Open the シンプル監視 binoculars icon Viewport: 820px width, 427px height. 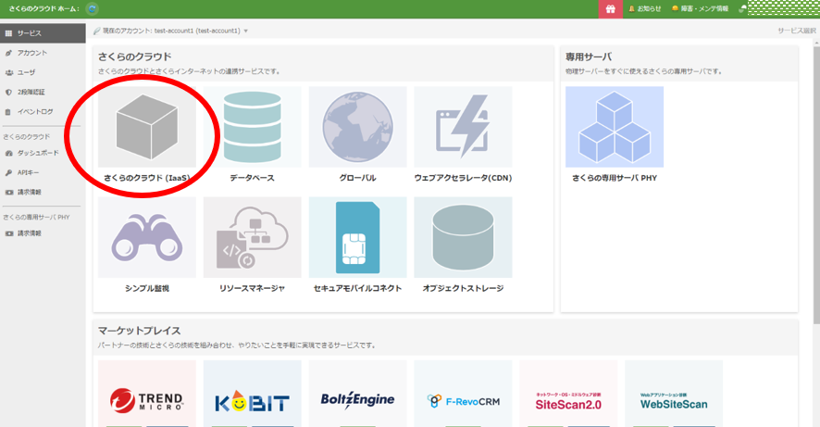tap(147, 237)
